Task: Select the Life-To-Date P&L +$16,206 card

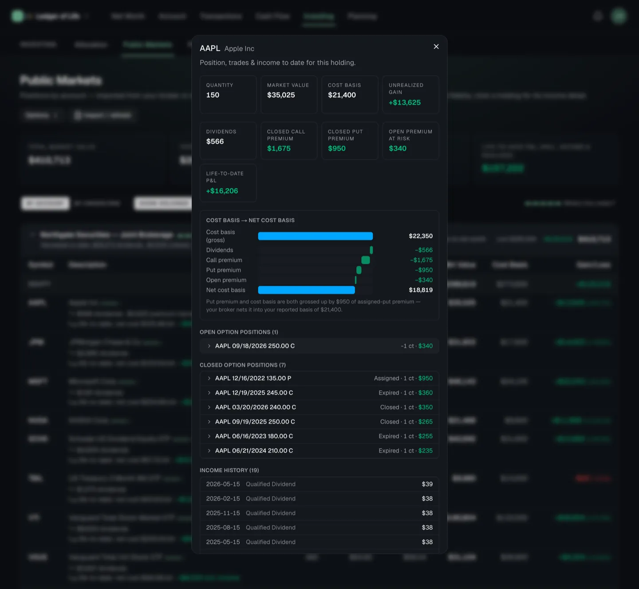Action: click(x=228, y=183)
